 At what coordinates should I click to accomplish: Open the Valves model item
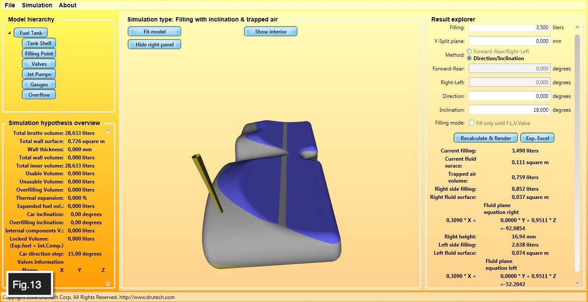pos(39,64)
